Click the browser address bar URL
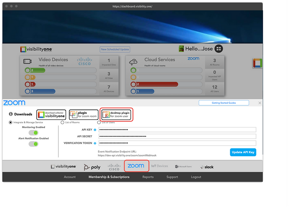 (133, 7)
